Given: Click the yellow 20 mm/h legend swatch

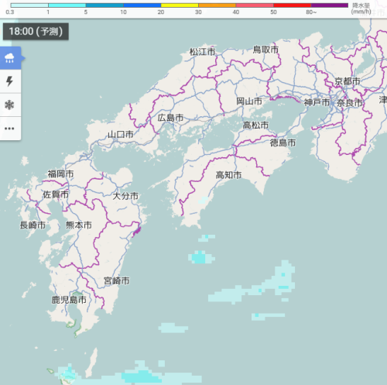Looking at the screenshot, I should click(x=180, y=5).
